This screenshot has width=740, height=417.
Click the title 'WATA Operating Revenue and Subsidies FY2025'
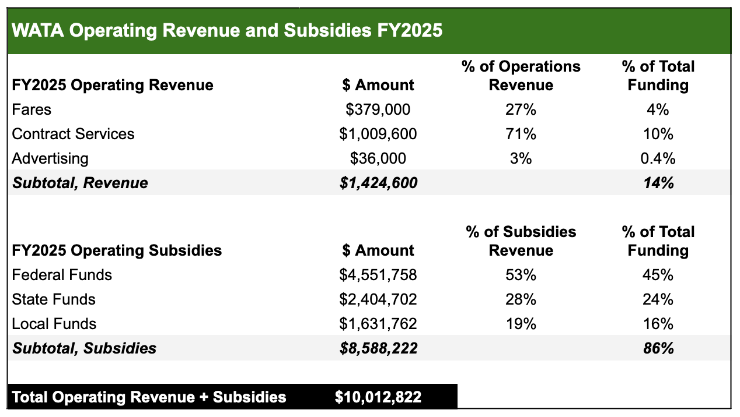click(x=227, y=30)
